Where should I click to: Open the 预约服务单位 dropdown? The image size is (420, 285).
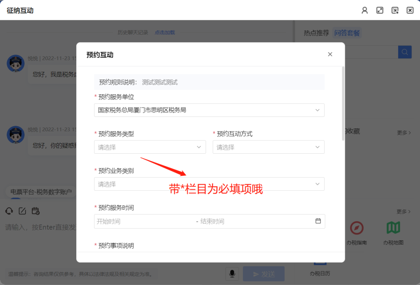click(209, 110)
